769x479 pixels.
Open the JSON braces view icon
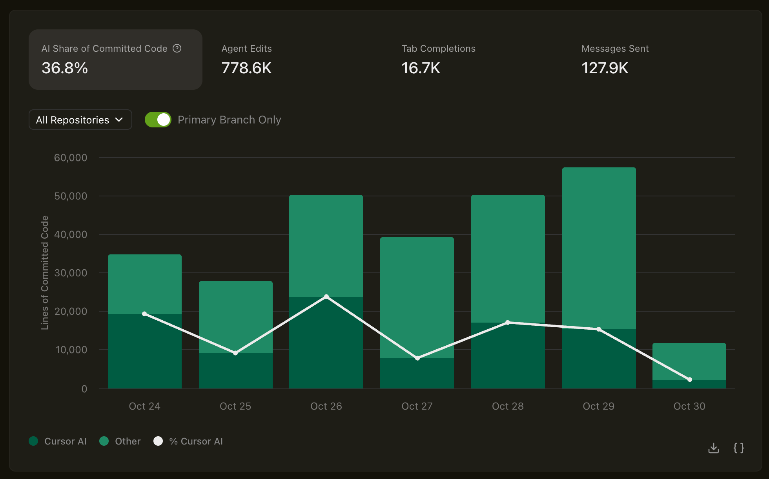pyautogui.click(x=738, y=448)
